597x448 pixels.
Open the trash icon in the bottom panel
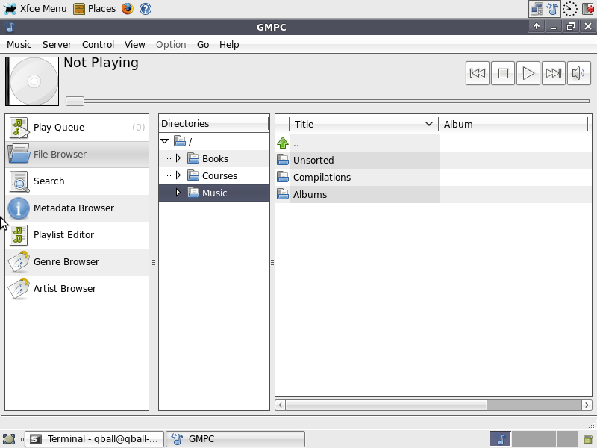[587, 439]
